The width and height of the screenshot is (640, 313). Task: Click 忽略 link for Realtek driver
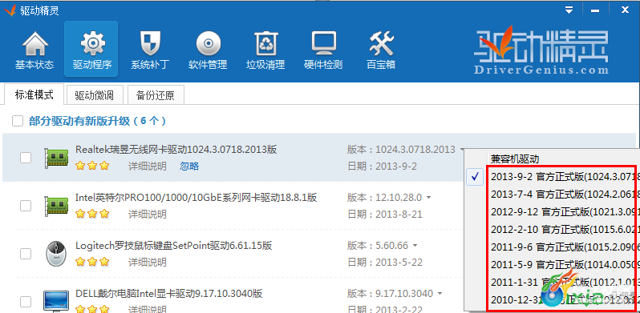[189, 167]
